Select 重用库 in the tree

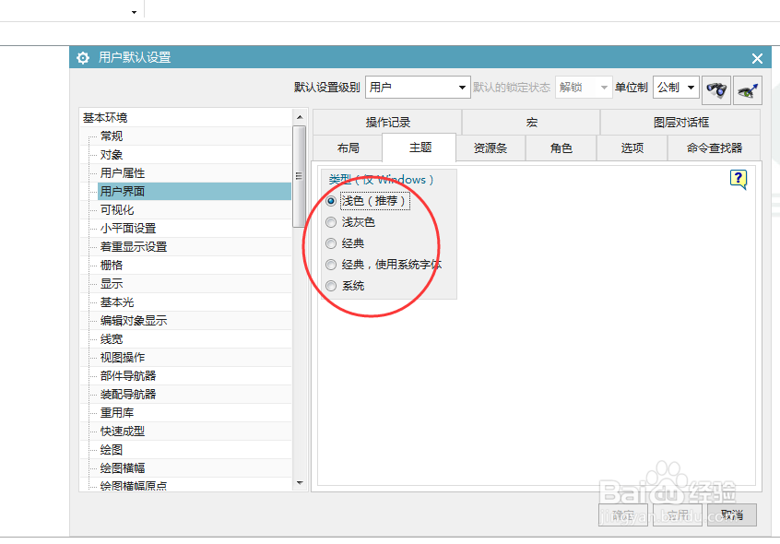117,413
